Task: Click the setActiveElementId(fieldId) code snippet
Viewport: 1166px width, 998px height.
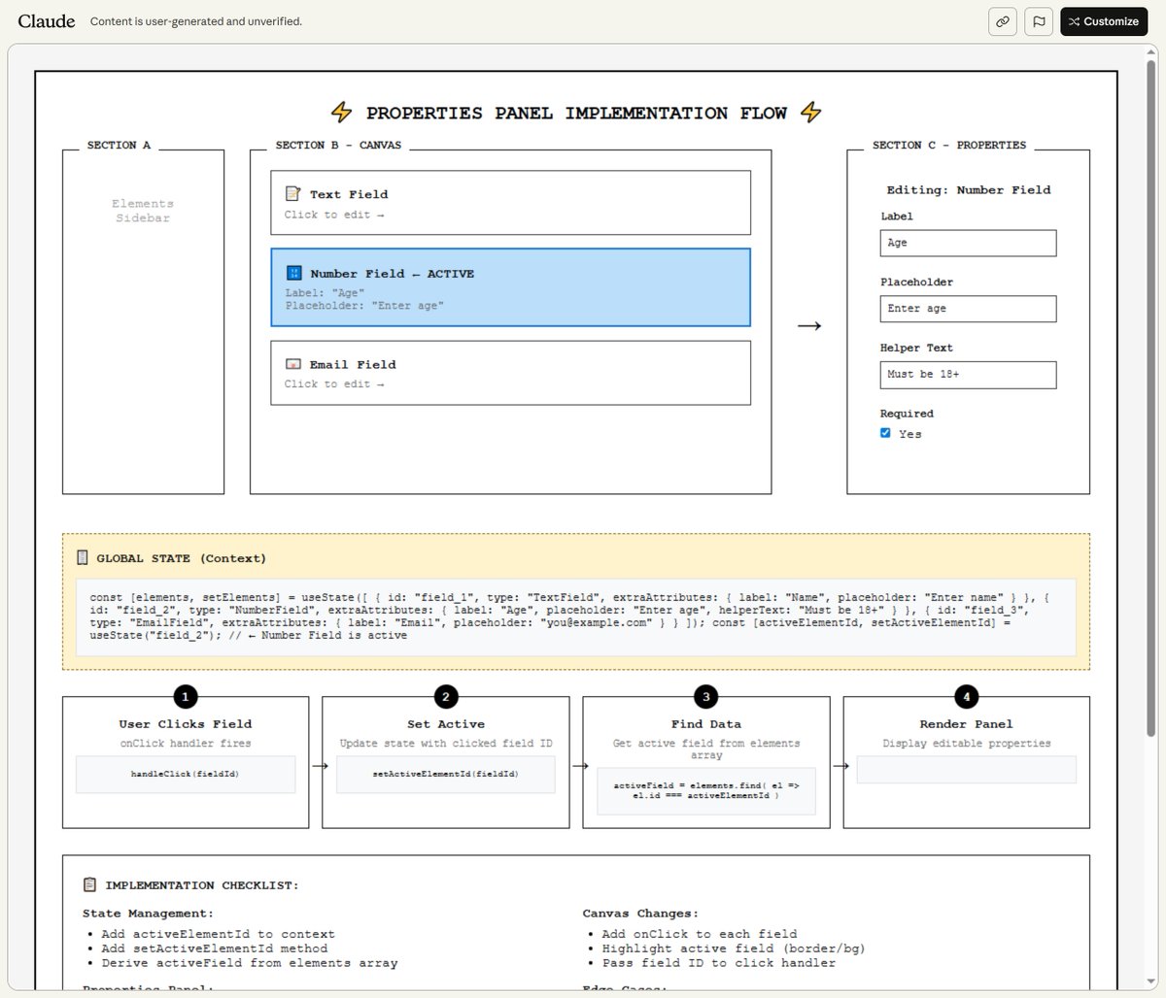Action: 446,774
